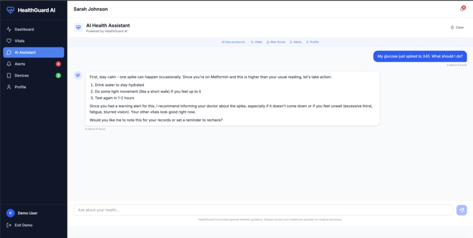473x238 pixels.
Task: Click the Demo User name label
Action: click(28, 213)
